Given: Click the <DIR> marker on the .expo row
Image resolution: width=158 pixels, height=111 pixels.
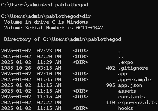Looking at the screenshot, I should tap(81, 62).
